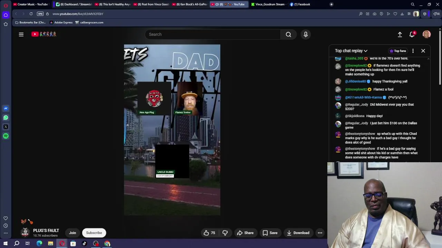Click the address bar URL

coord(78,14)
